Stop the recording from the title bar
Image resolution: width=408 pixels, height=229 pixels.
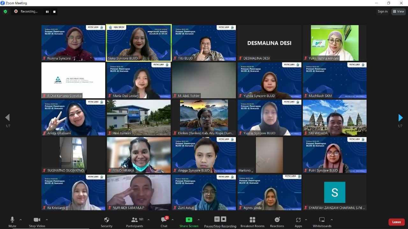pos(54,12)
